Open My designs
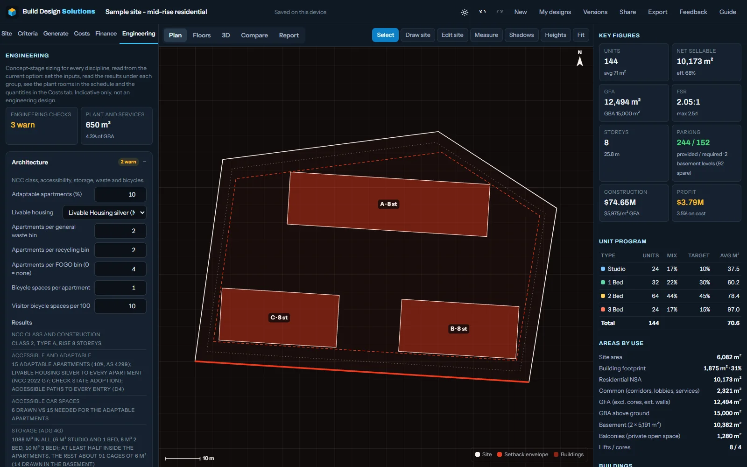 point(555,12)
